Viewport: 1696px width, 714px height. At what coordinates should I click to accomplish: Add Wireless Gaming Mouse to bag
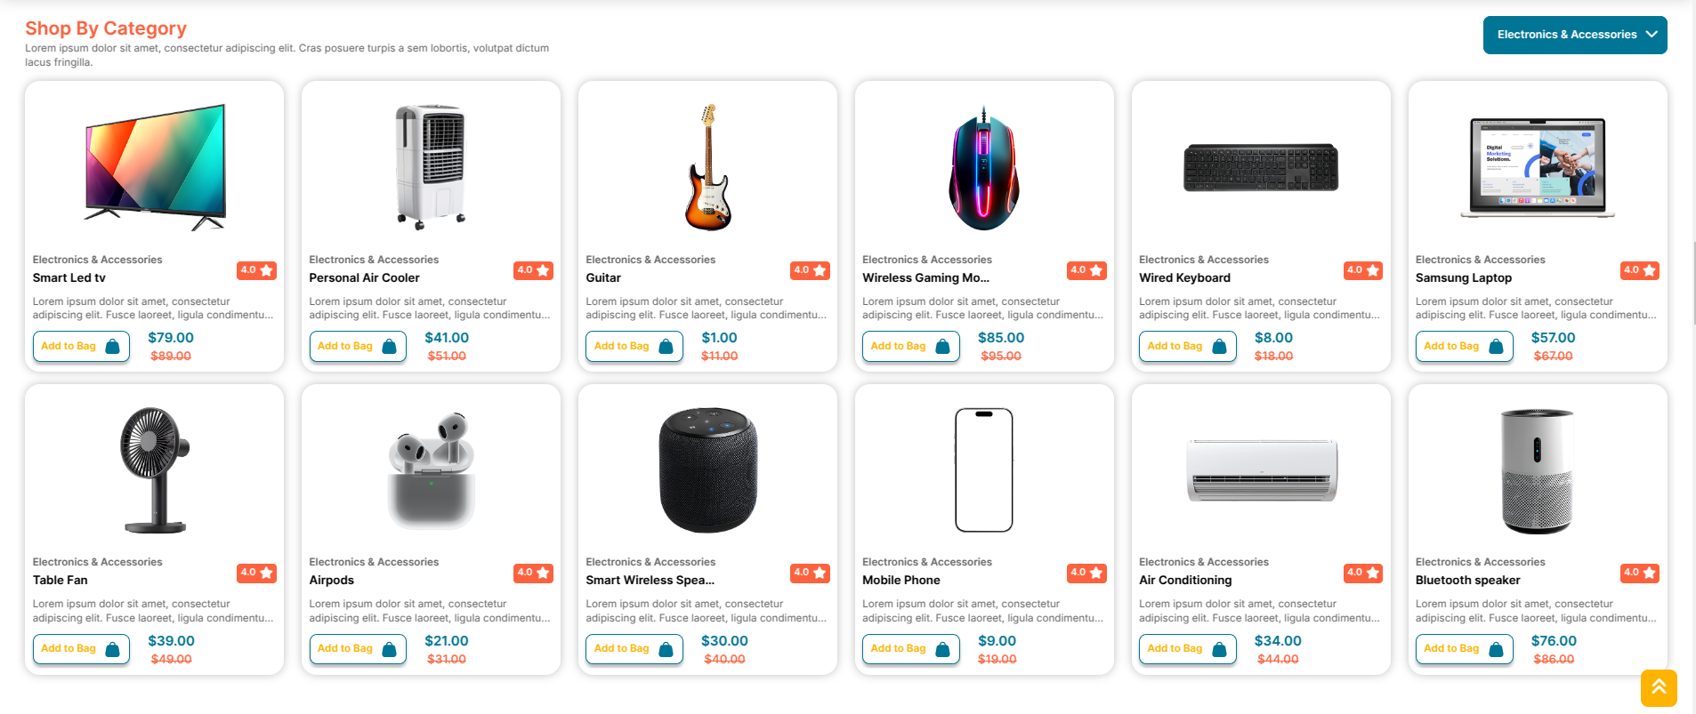pos(910,347)
